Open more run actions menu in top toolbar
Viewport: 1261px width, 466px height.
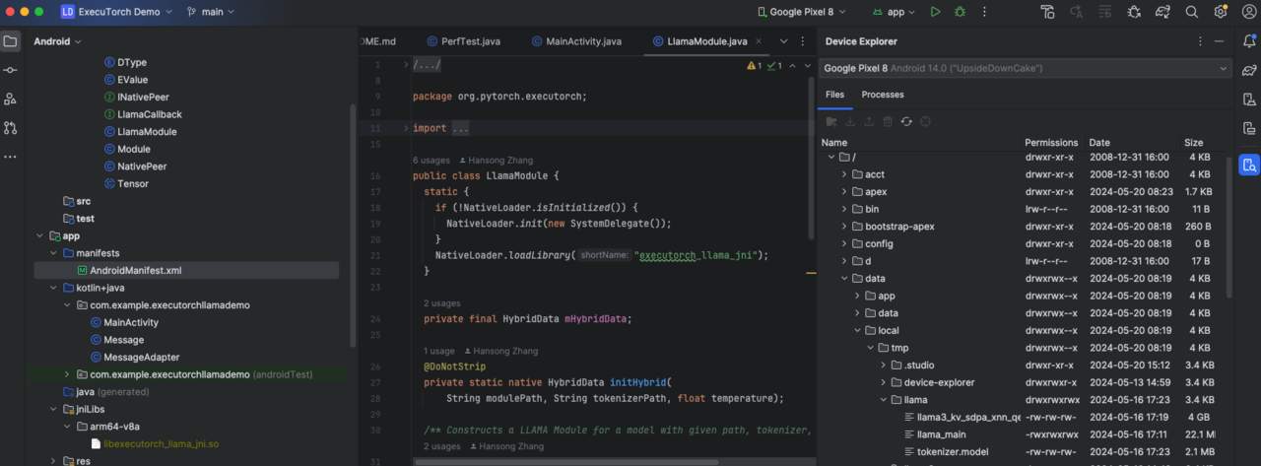[x=984, y=12]
